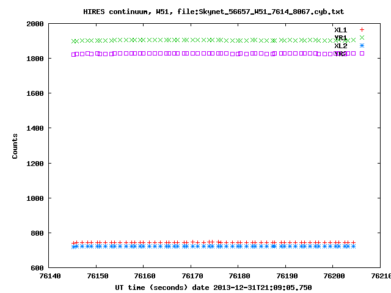Click the 1800 y-axis tick label
Image resolution: width=391 pixels, height=293 pixels.
click(35, 59)
